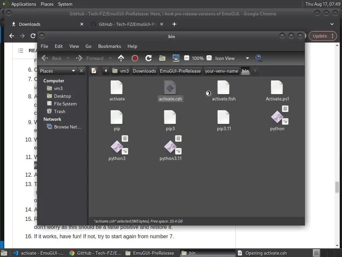Open the Icon View mode dropdown
Screen dimensions: 342x257
coord(232,58)
